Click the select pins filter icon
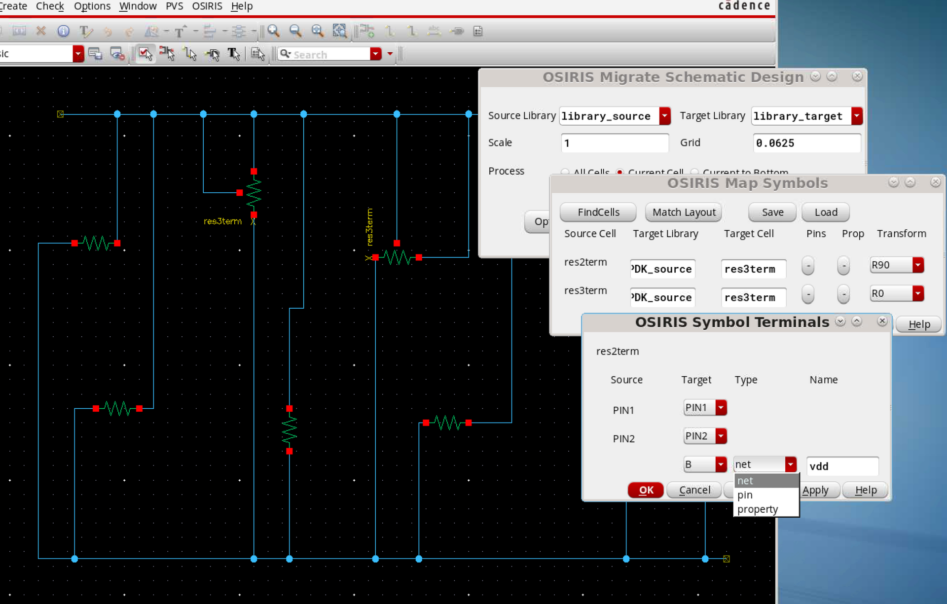The width and height of the screenshot is (947, 604). pyautogui.click(x=213, y=54)
